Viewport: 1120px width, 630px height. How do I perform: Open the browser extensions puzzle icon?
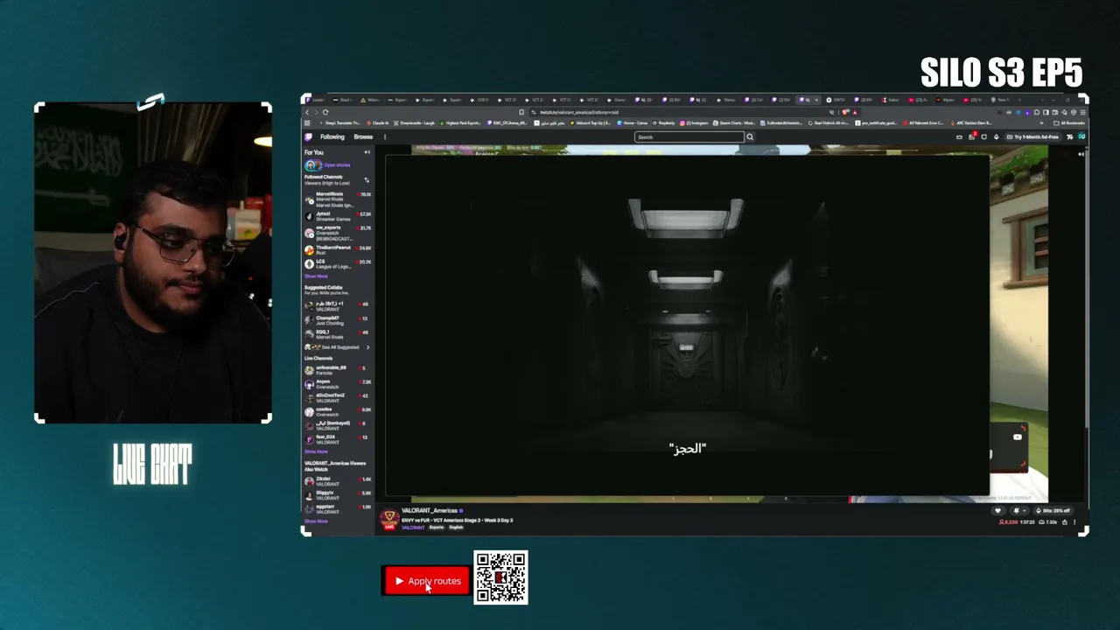click(1037, 112)
